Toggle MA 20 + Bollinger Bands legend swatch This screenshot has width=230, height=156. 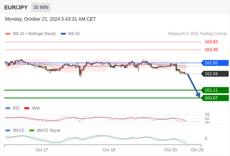pos(8,34)
